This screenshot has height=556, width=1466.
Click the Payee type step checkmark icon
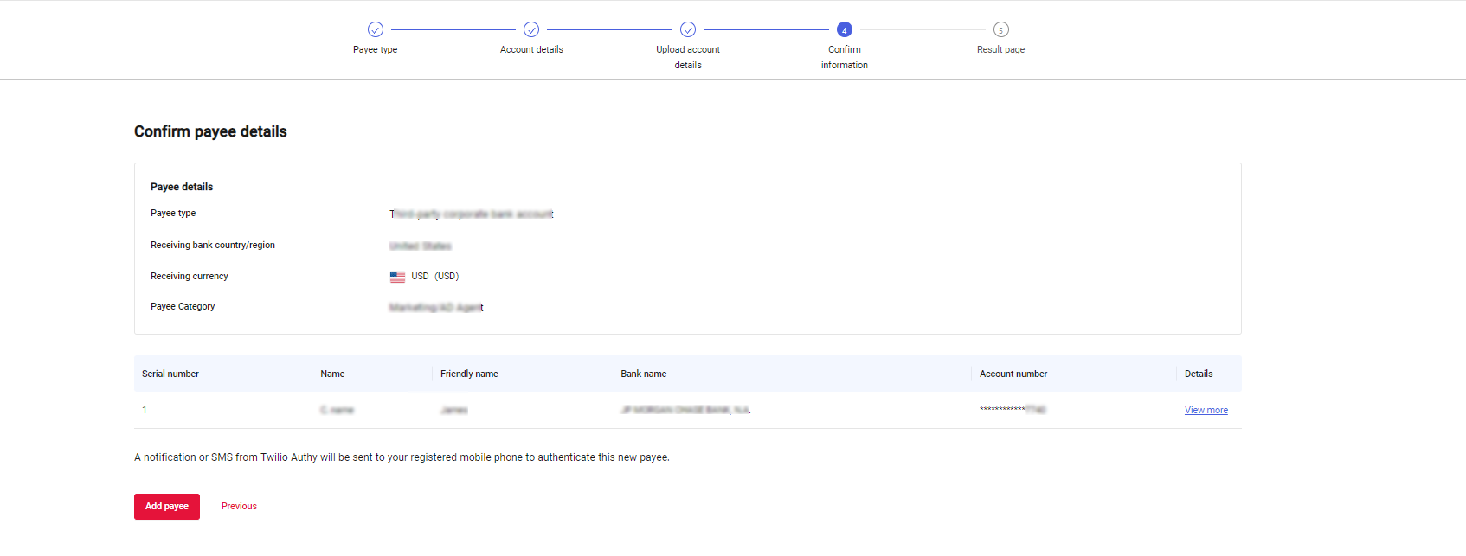point(376,29)
